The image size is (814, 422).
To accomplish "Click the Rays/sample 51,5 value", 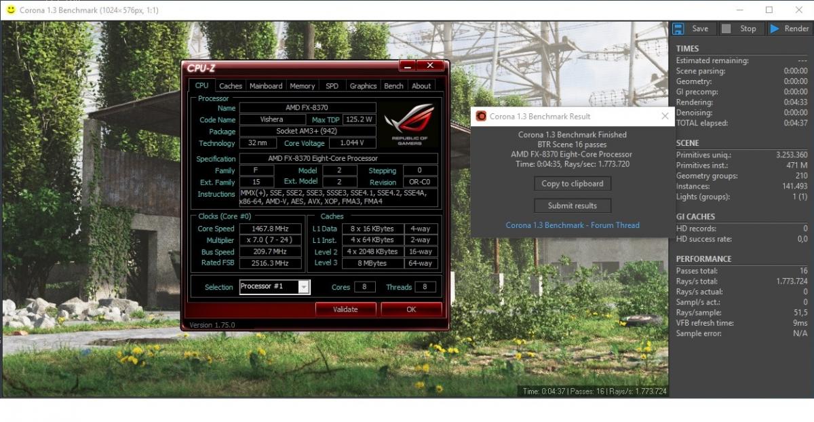I will [x=800, y=313].
